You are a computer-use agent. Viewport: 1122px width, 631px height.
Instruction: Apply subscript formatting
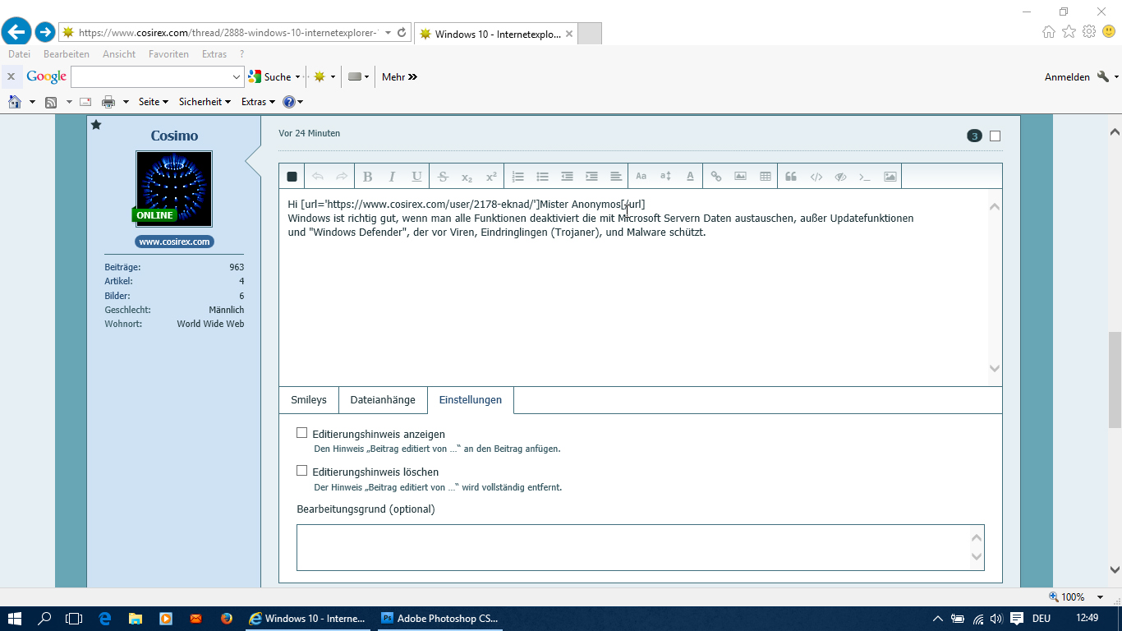(467, 177)
